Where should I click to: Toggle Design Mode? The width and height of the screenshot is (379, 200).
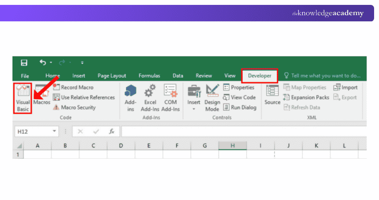212,98
